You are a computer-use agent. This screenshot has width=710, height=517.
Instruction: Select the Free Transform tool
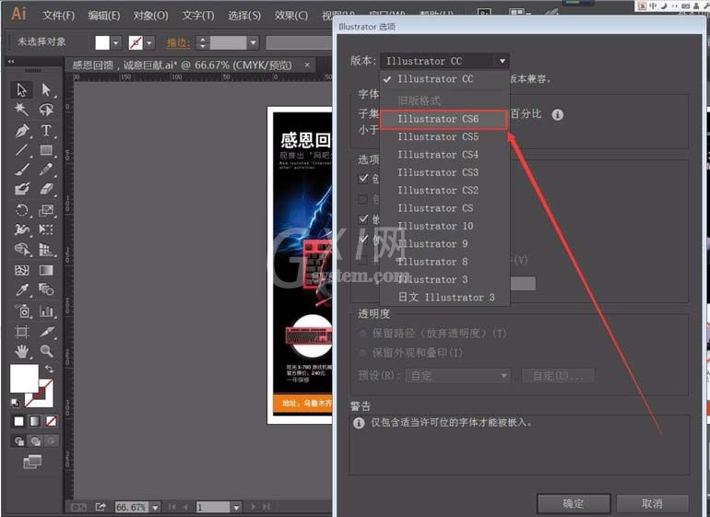tap(46, 229)
